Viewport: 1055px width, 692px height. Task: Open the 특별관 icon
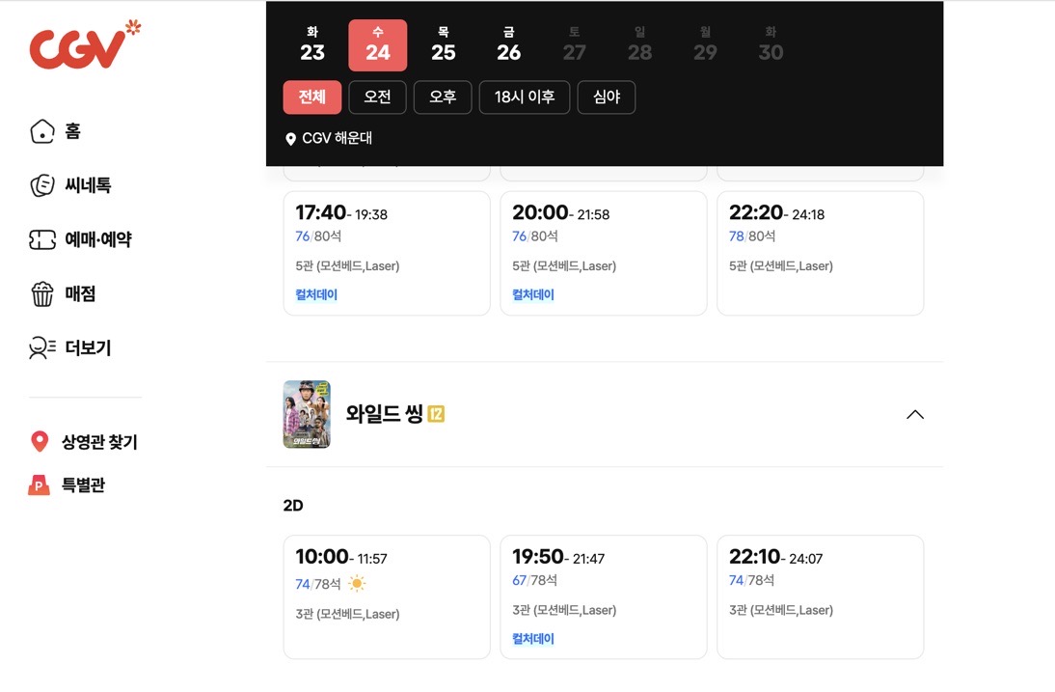pos(39,485)
